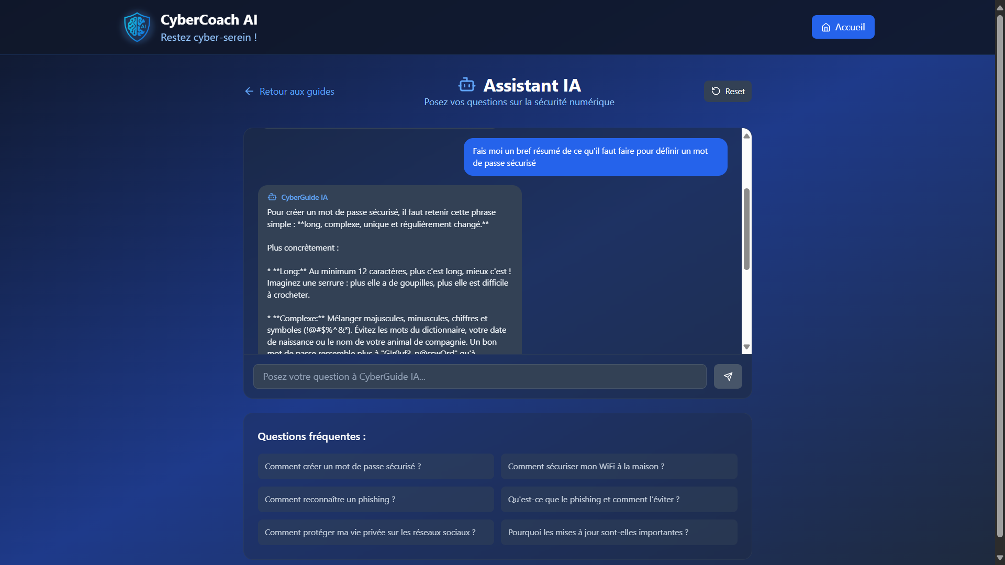The image size is (1005, 565).
Task: Choose 'Pourquoi les mises à jour sont-elles importantes ?'
Action: point(619,533)
